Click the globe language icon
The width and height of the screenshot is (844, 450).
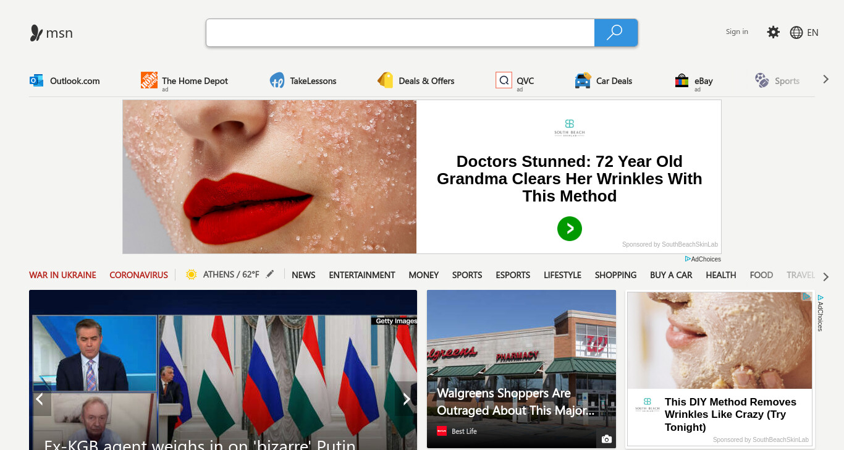click(796, 33)
